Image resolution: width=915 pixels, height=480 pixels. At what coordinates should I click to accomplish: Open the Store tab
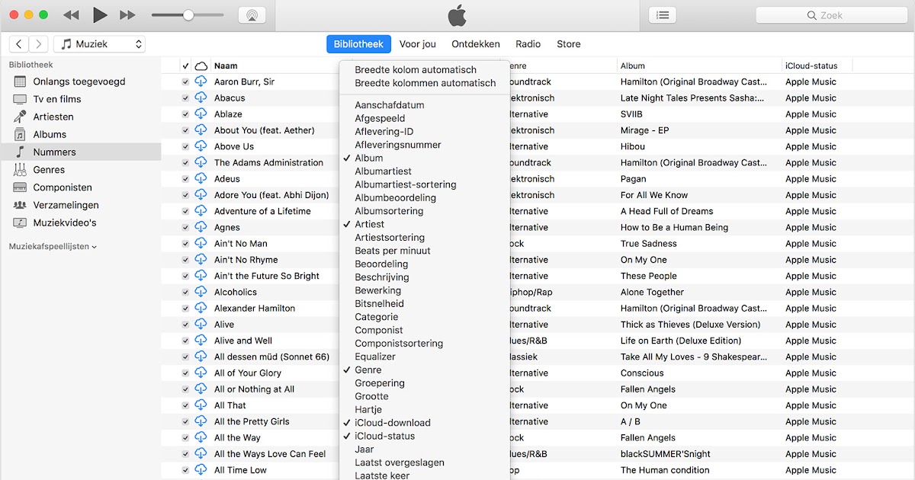[568, 44]
